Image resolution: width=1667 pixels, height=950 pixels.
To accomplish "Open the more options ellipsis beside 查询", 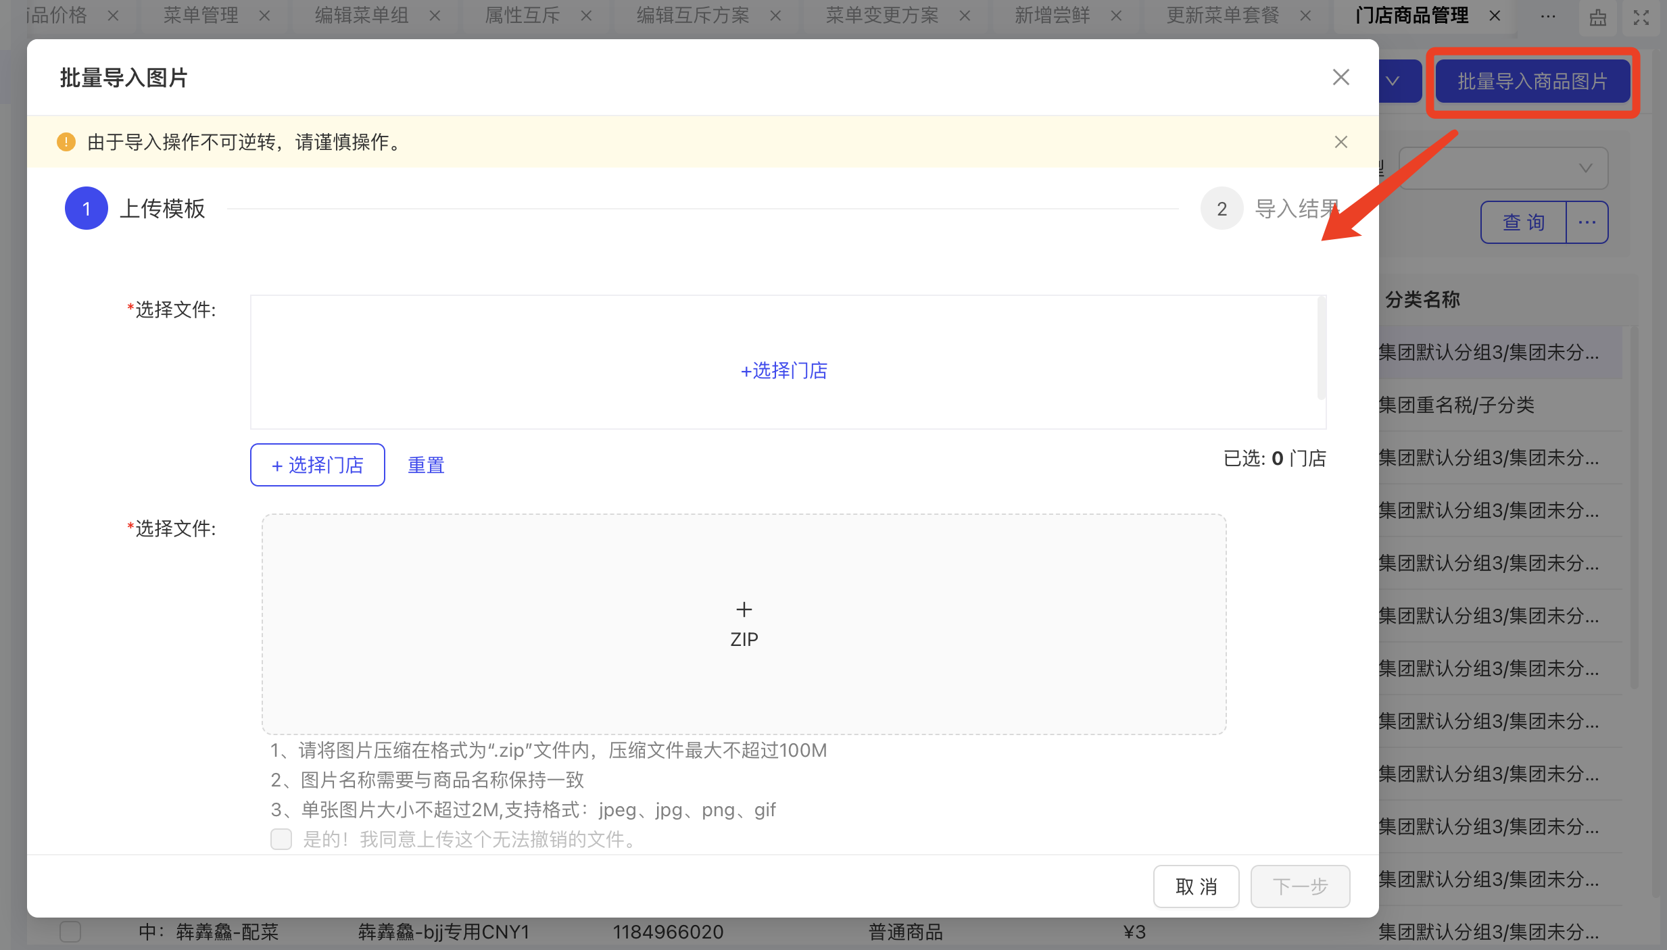I will pos(1587,222).
